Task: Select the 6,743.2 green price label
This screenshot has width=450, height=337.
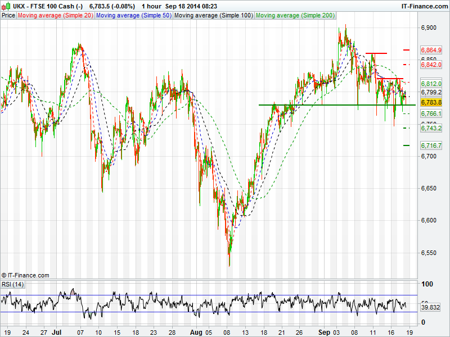Action: pos(431,129)
